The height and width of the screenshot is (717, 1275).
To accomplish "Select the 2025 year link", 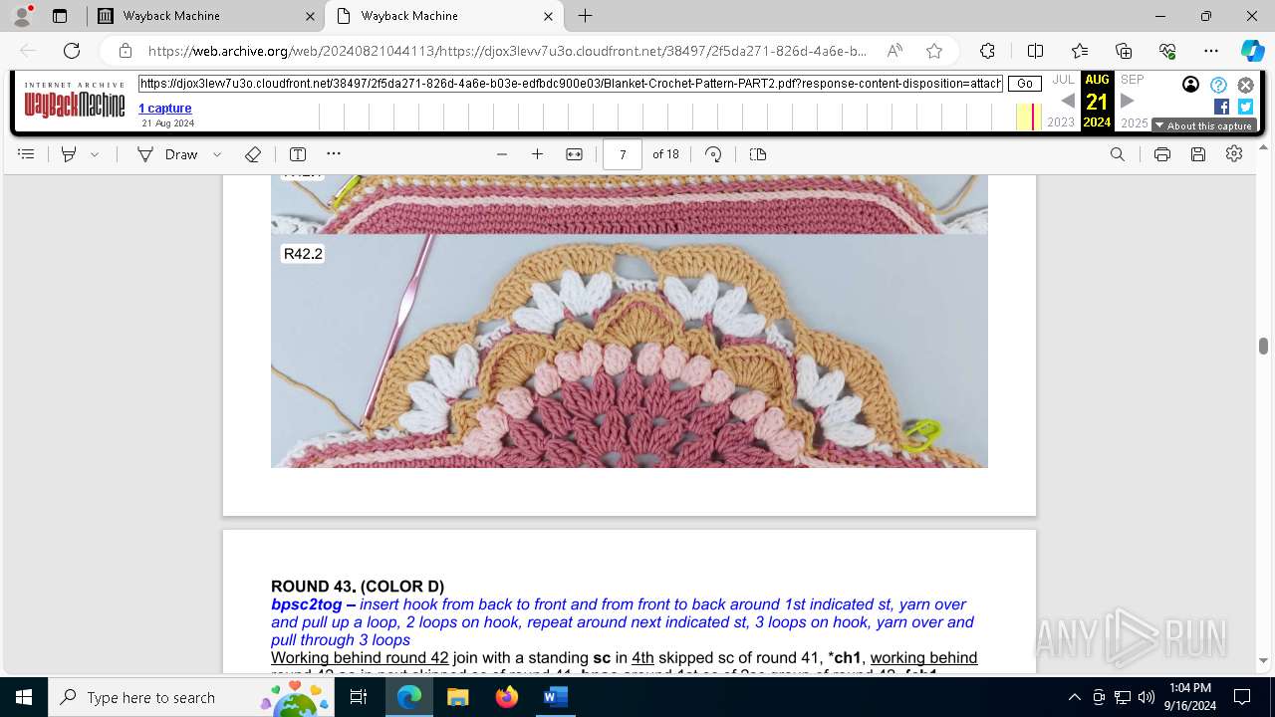I will 1135,122.
